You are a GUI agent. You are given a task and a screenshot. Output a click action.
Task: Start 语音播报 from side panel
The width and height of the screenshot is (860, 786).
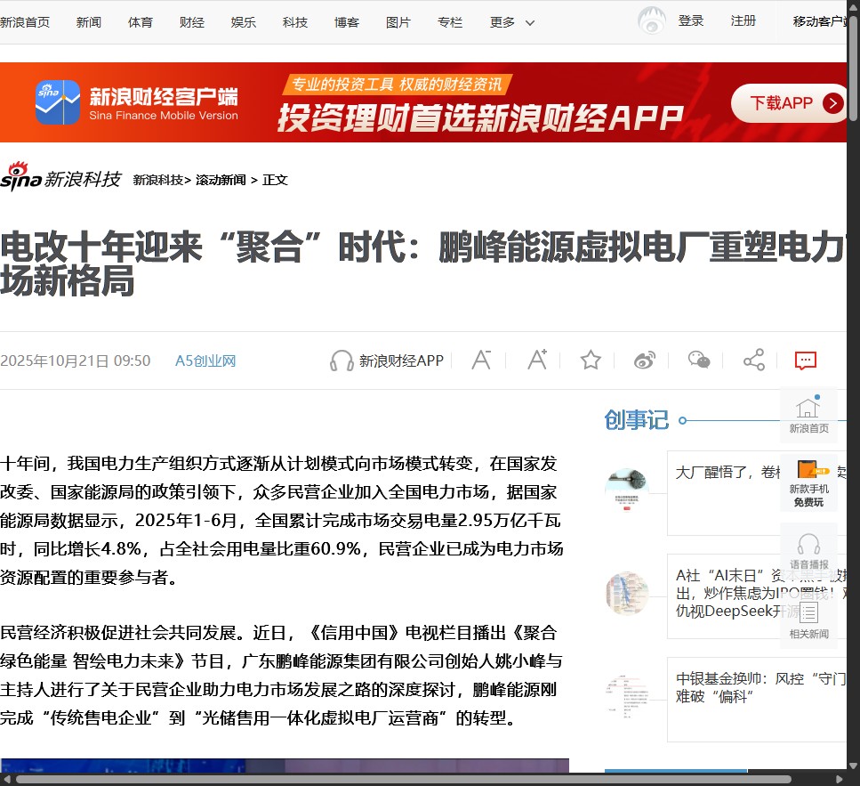coord(808,551)
